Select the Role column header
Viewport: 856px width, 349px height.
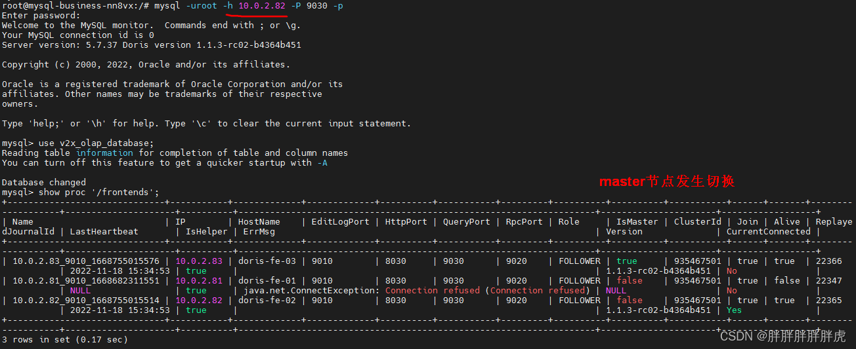(x=569, y=222)
